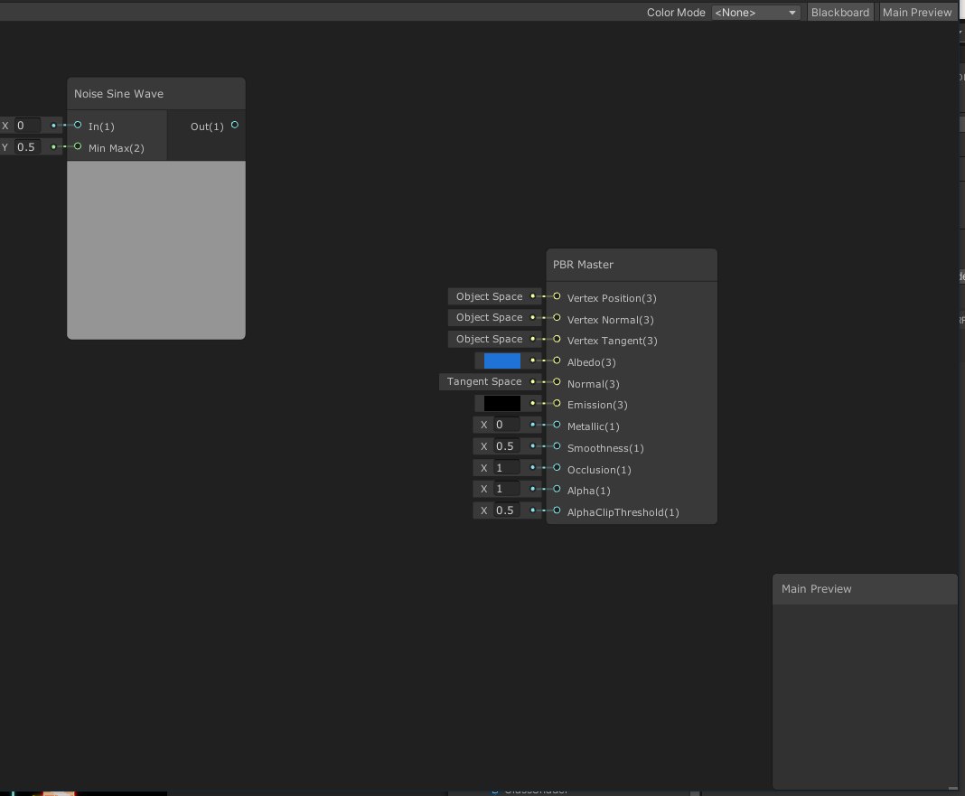Click the Min Max(2) input port
Viewport: 965px width, 796px height.
78,146
